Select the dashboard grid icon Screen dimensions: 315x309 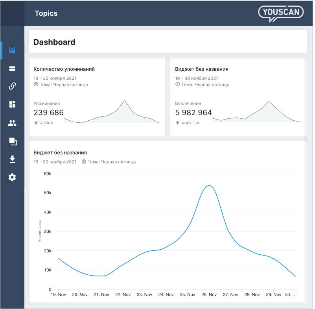[x=12, y=104]
